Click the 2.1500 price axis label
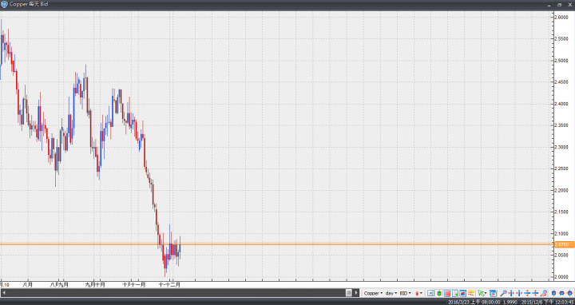 (x=561, y=212)
